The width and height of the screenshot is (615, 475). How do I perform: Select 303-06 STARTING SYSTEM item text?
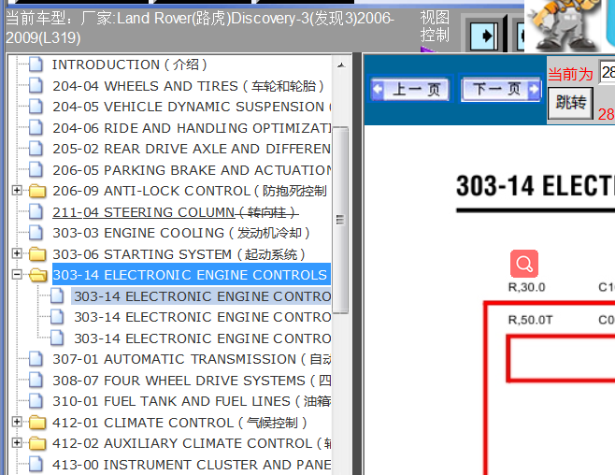pos(179,254)
